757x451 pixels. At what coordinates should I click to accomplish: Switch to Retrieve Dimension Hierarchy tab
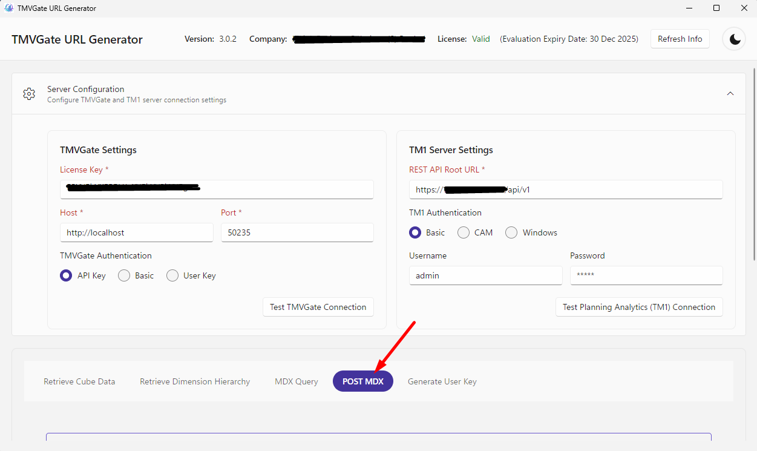[195, 381]
